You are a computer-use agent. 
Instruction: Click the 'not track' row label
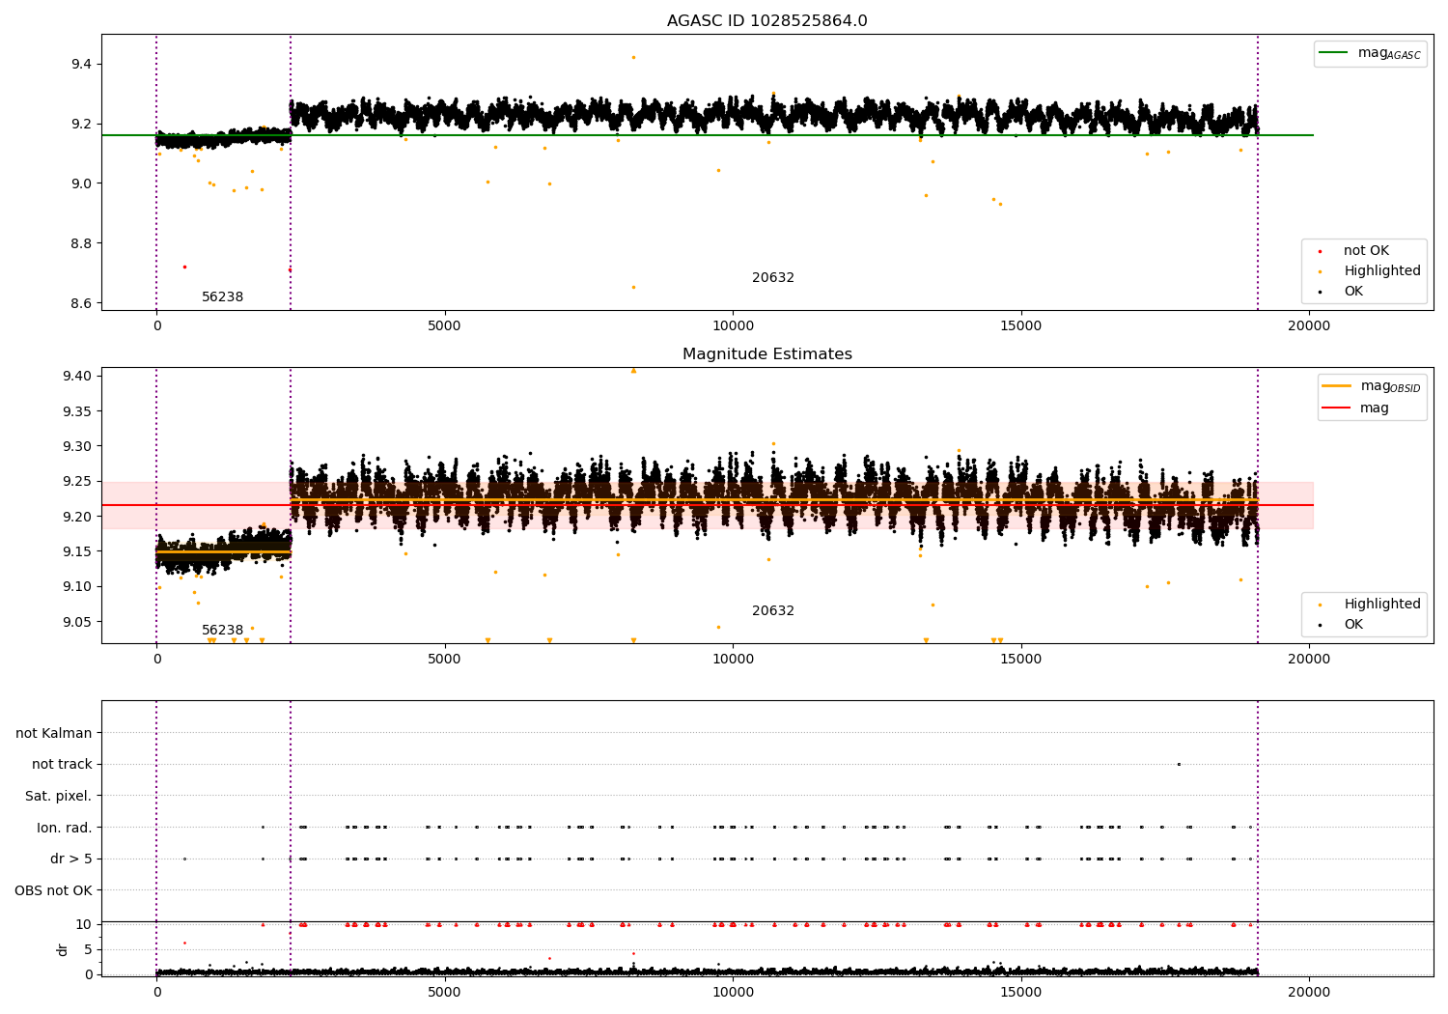click(62, 764)
